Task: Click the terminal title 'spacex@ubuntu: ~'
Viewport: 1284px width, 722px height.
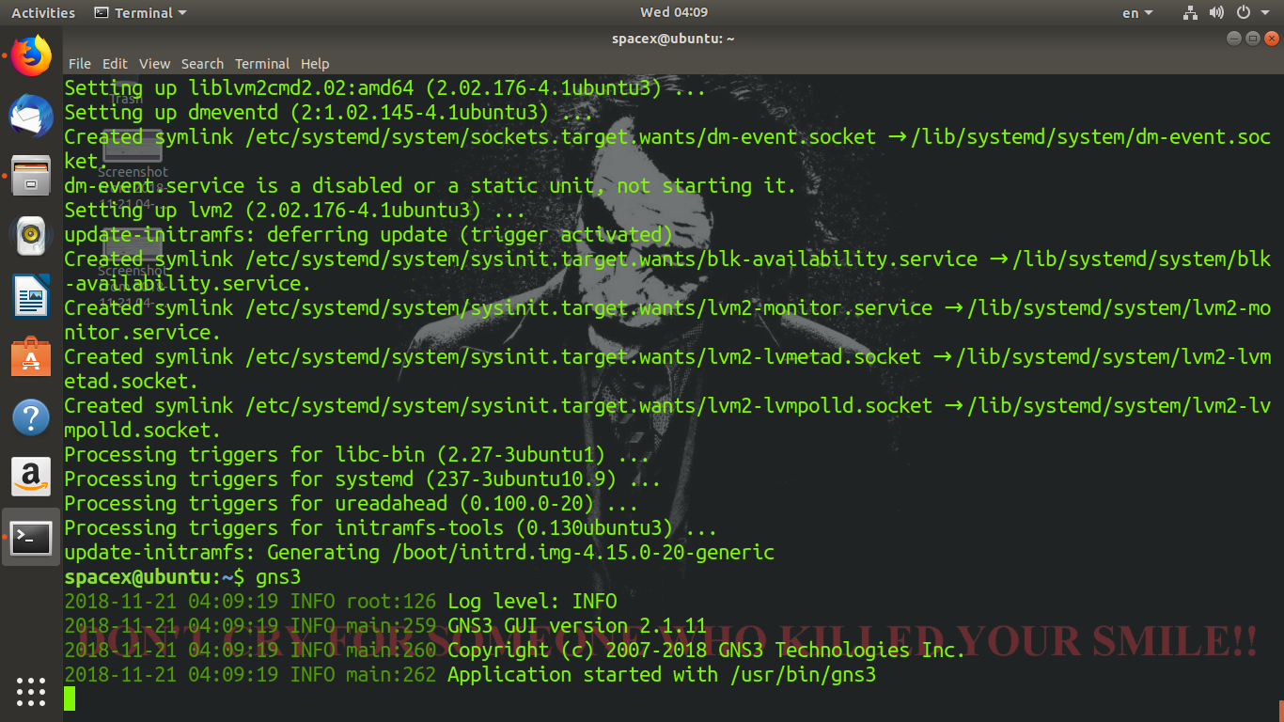Action: coord(673,39)
